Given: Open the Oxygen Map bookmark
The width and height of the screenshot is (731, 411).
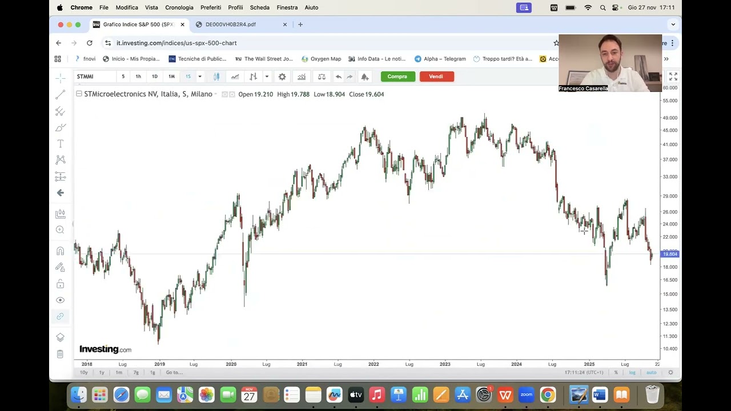Looking at the screenshot, I should pyautogui.click(x=321, y=59).
